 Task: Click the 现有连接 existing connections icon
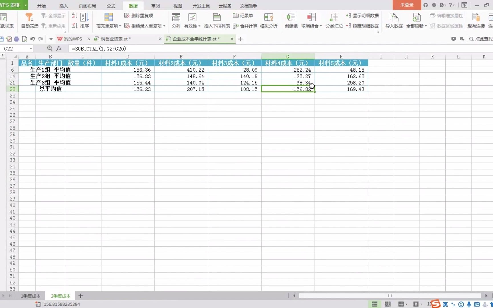476,17
